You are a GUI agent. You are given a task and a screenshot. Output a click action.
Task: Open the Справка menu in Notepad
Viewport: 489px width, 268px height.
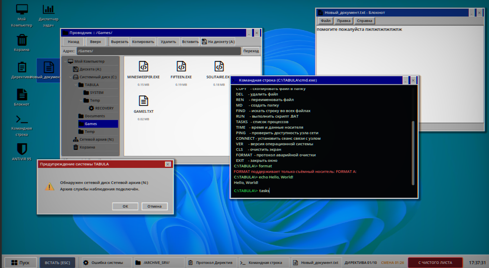364,21
